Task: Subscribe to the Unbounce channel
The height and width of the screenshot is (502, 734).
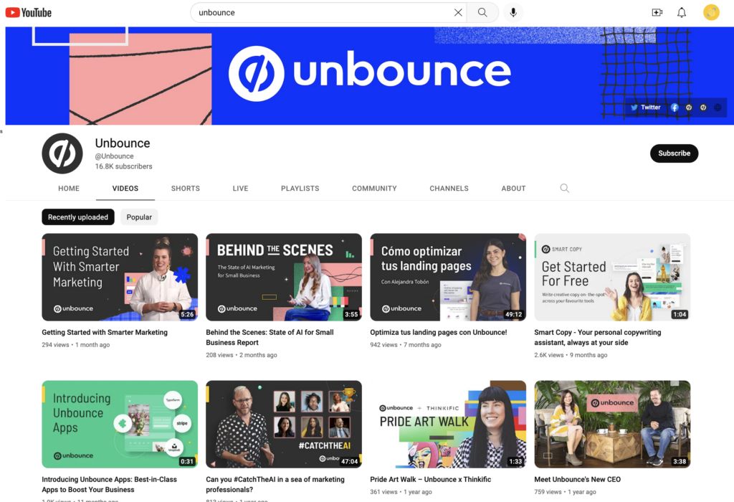Action: [674, 153]
